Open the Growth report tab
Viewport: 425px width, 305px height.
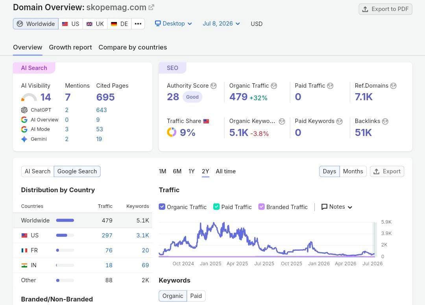coord(70,47)
